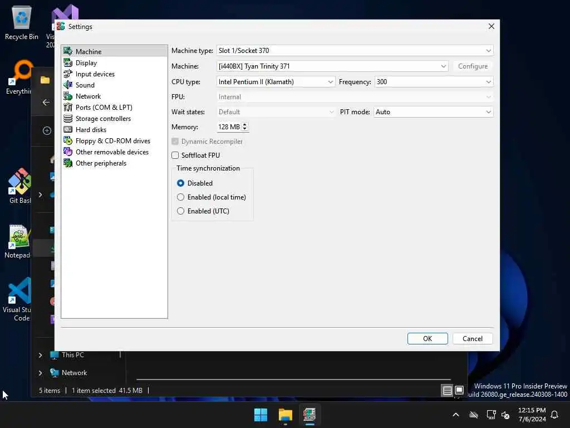
Task: Select Enabled (UTC) time sync
Action: pos(180,211)
